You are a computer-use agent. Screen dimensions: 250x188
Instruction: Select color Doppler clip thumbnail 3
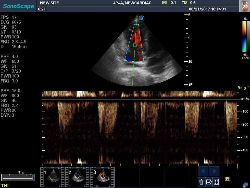(x=102, y=177)
